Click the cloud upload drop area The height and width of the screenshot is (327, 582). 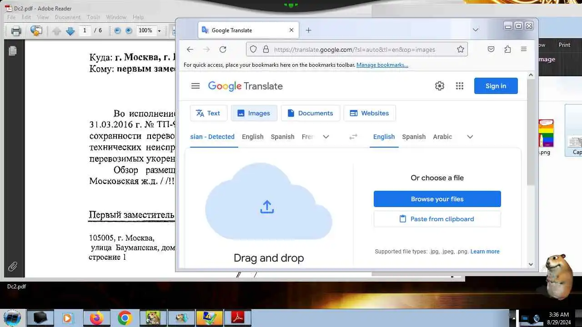[x=268, y=202]
